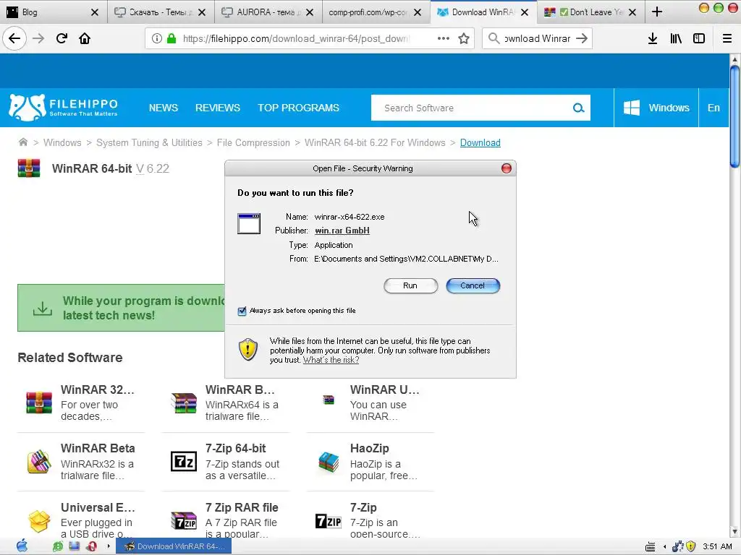Click the Universal Extractor box icon
The image size is (741, 555).
point(39,520)
